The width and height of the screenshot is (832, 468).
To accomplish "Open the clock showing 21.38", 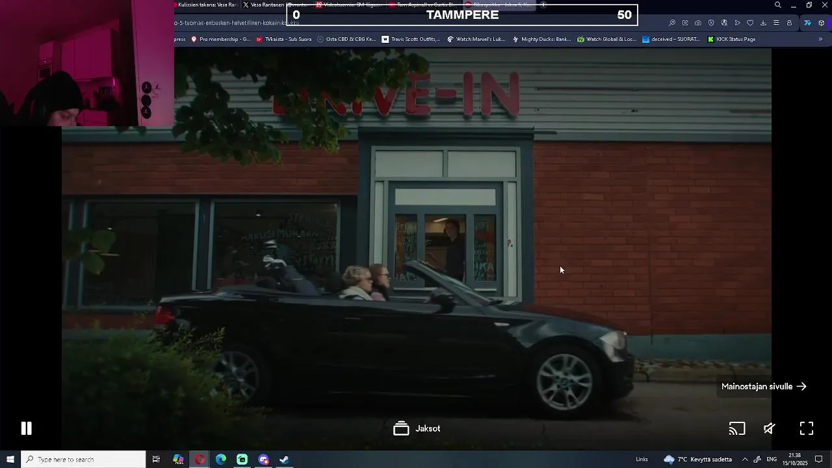I will tap(796, 460).
